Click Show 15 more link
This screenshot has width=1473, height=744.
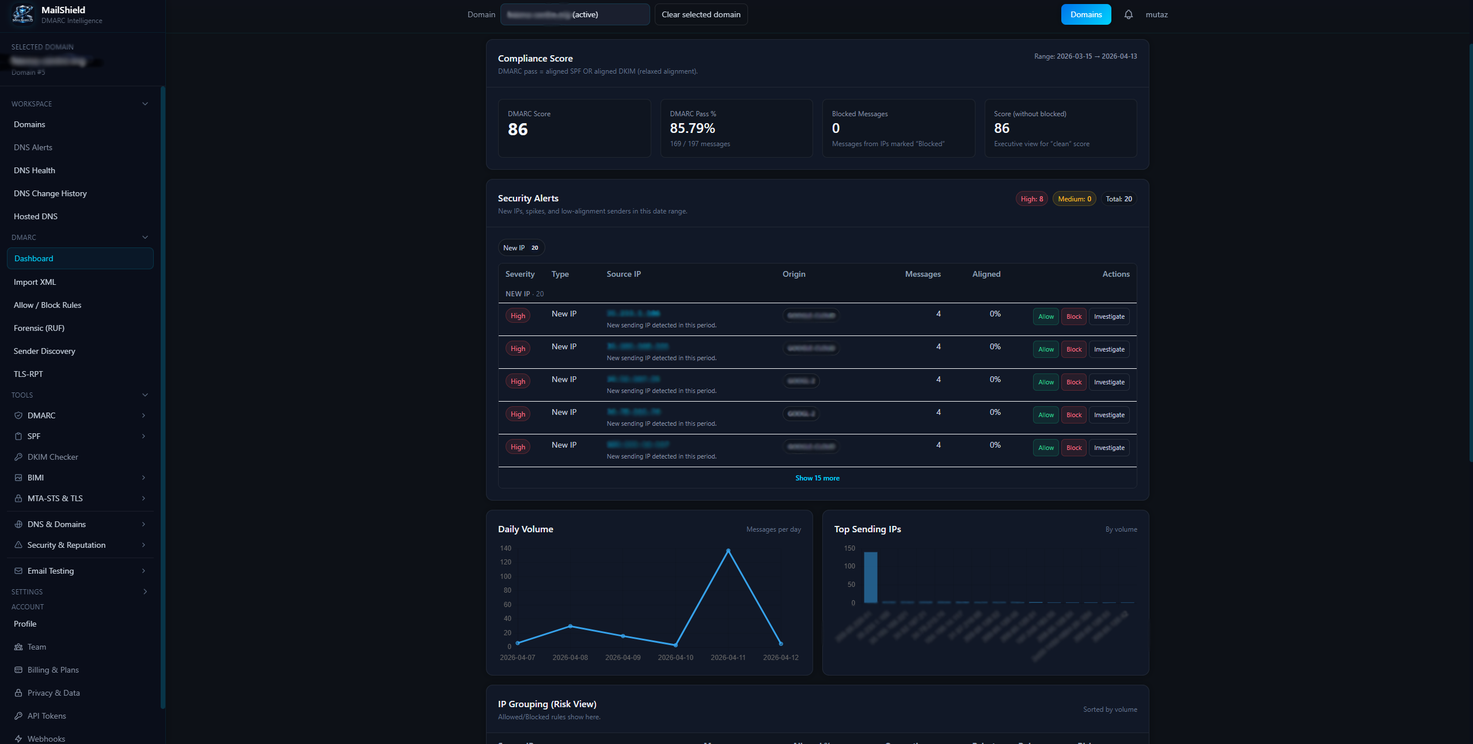pos(817,478)
